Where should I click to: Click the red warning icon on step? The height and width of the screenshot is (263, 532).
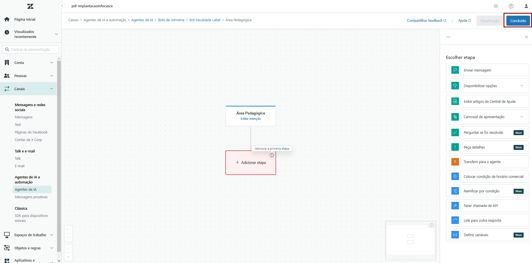click(272, 156)
